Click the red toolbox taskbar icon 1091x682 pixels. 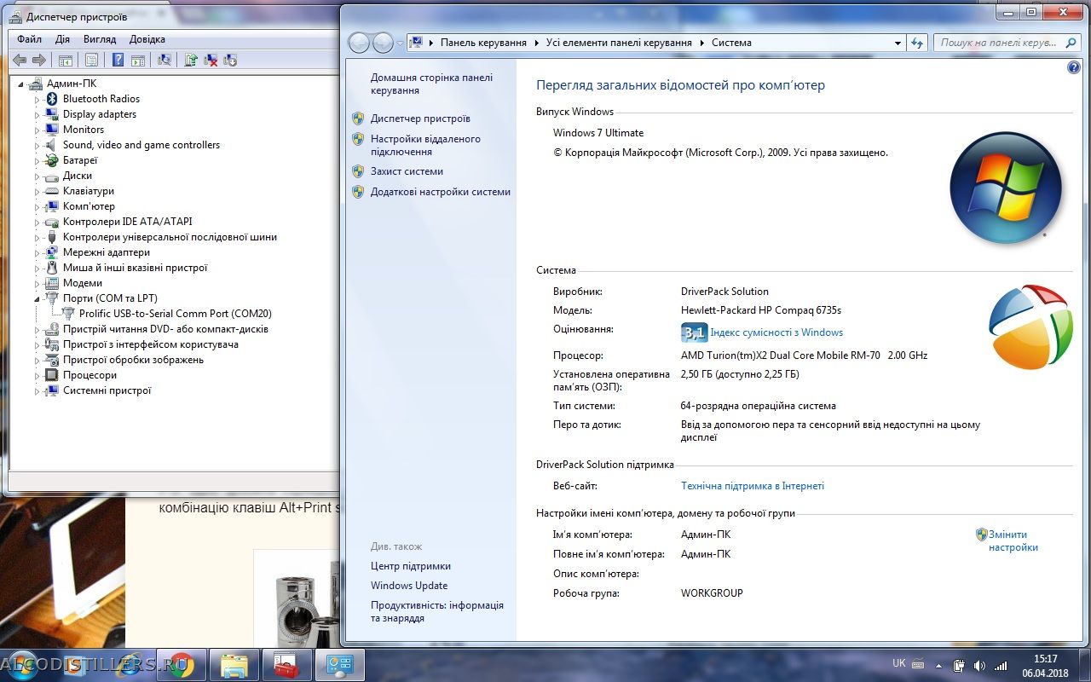tap(287, 665)
